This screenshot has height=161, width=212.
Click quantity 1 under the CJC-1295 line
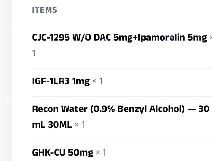[34, 53]
